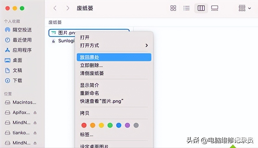
Task: Choose 放回原处 in context menu
Action: [114, 57]
